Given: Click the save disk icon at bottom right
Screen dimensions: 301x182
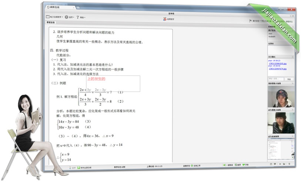Looking at the screenshot, I should tap(271, 164).
